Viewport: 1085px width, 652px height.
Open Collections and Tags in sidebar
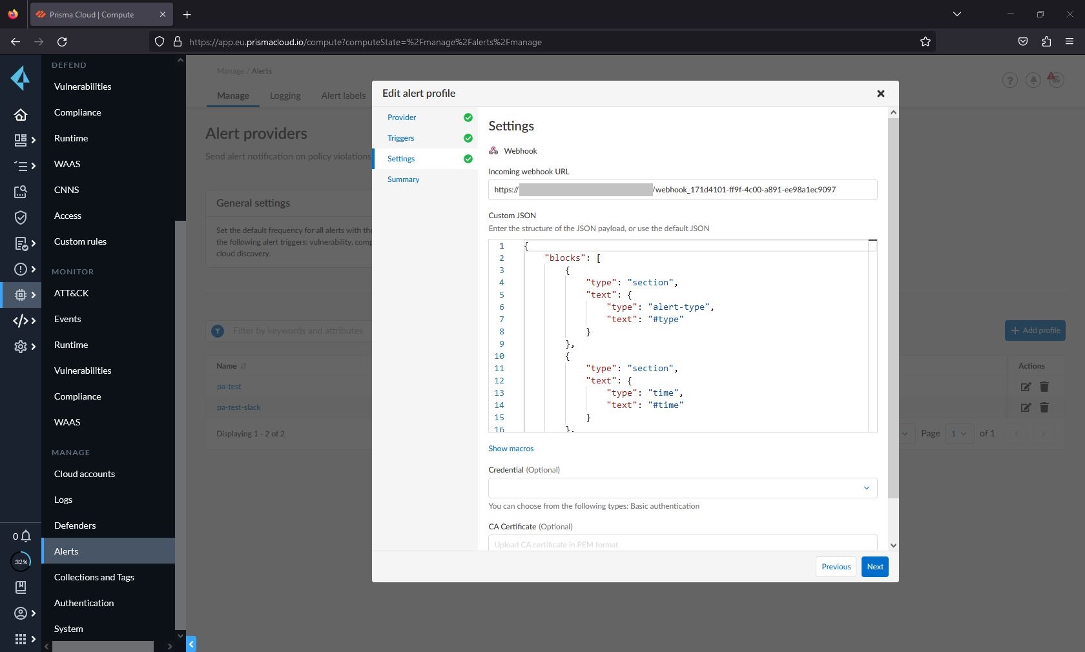pos(94,577)
